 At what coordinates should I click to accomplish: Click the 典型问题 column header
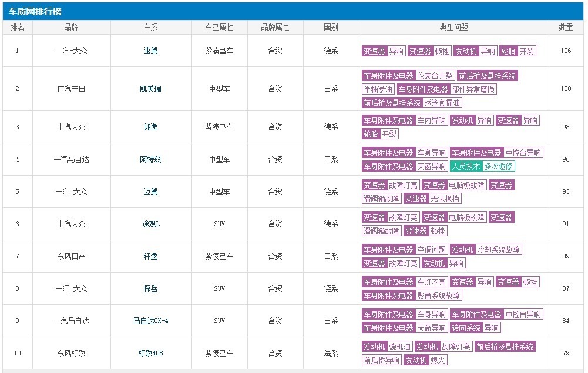coord(453,28)
